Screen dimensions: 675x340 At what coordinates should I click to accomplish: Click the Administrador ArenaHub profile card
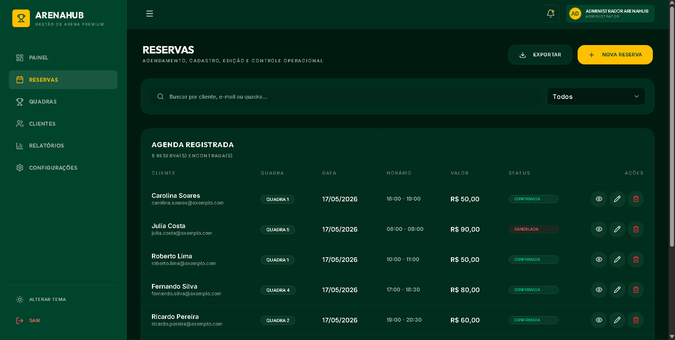pos(610,14)
